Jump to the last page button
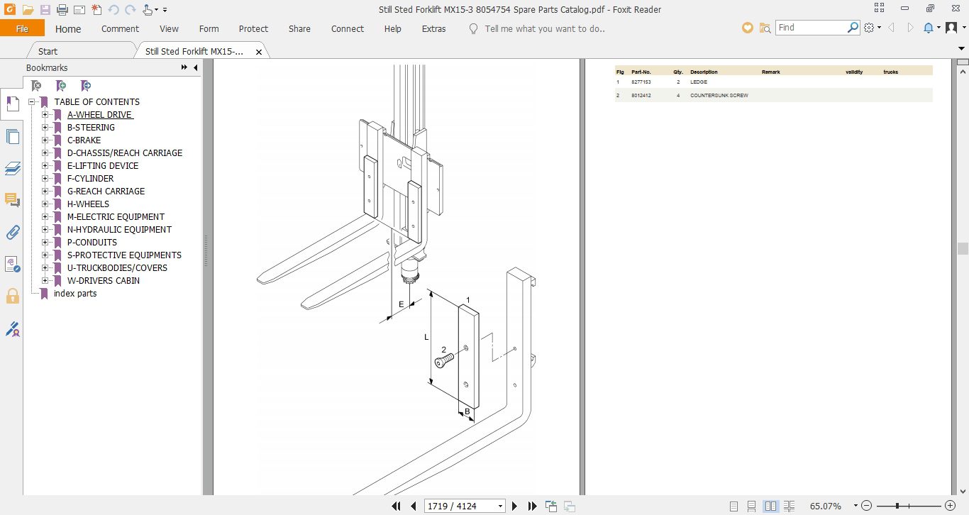The image size is (969, 515). click(x=532, y=506)
